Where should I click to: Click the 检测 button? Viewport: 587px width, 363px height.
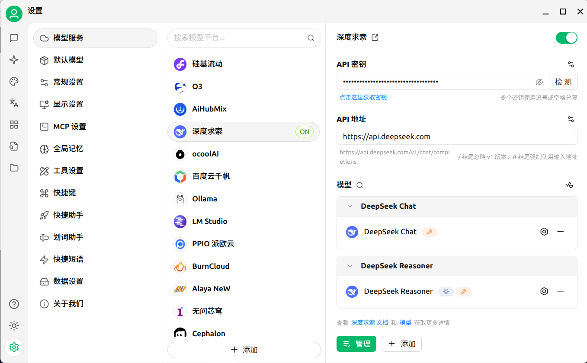[x=563, y=82]
